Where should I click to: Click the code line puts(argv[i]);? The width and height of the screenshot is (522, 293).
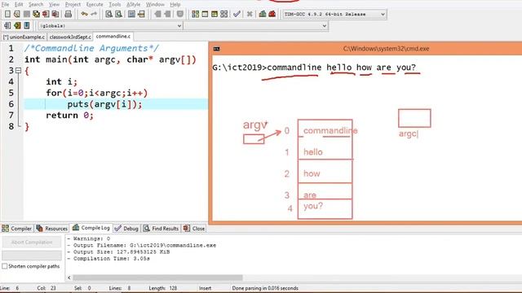104,104
